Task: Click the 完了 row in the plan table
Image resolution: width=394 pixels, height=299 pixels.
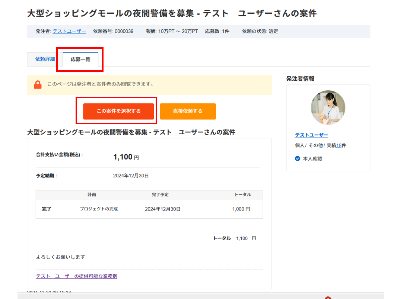Action: [47, 209]
